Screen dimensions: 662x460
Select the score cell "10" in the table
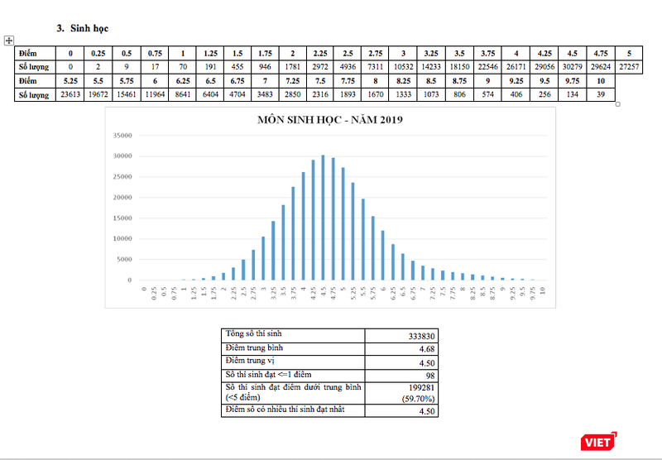click(x=601, y=81)
